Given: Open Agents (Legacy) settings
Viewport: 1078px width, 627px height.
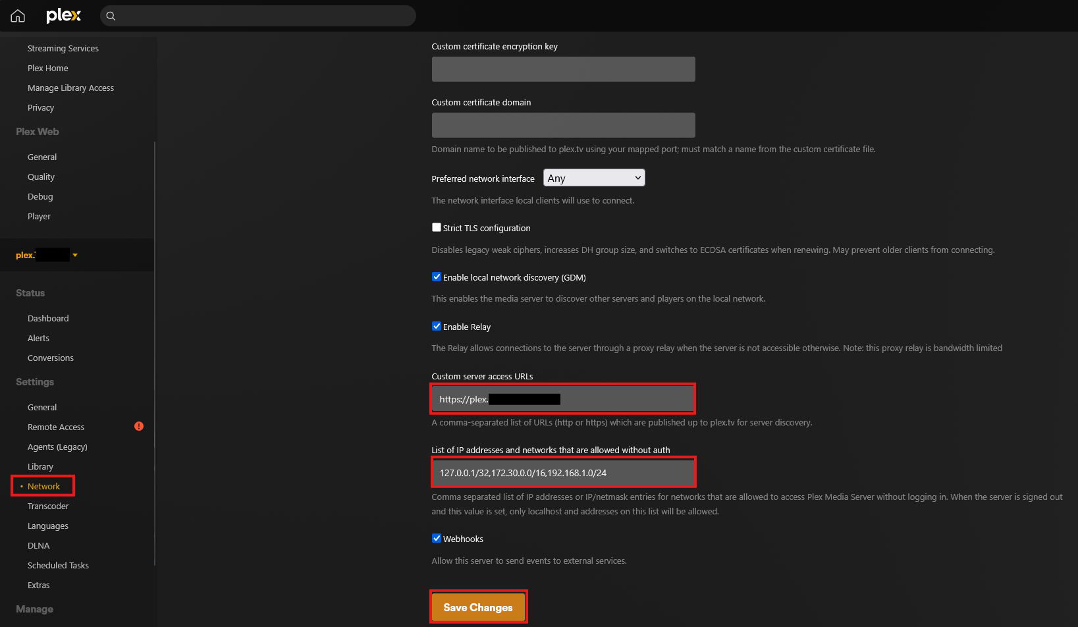Looking at the screenshot, I should click(x=57, y=447).
